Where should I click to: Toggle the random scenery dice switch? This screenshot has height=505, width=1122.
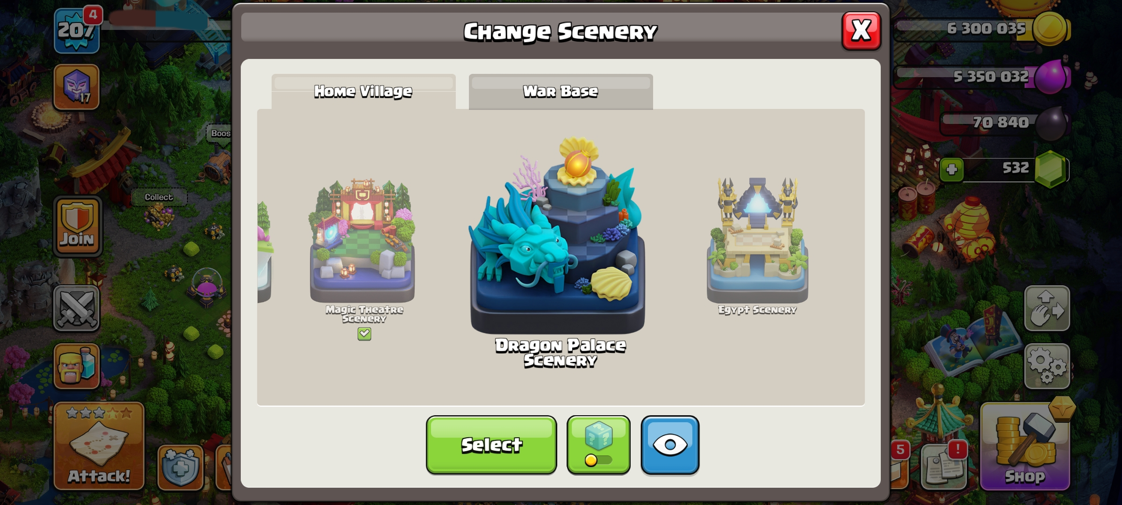pos(598,445)
